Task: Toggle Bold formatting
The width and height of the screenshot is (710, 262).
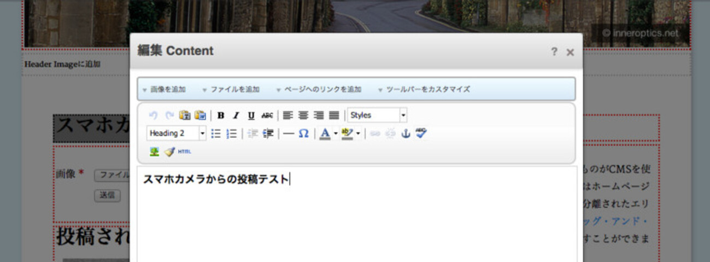Action: [x=221, y=115]
